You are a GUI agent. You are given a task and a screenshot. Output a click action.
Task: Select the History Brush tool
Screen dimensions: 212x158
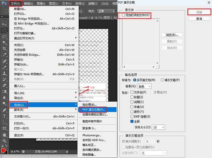pos(4,79)
